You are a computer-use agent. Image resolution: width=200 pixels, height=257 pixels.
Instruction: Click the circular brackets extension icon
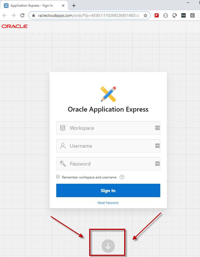166,15
